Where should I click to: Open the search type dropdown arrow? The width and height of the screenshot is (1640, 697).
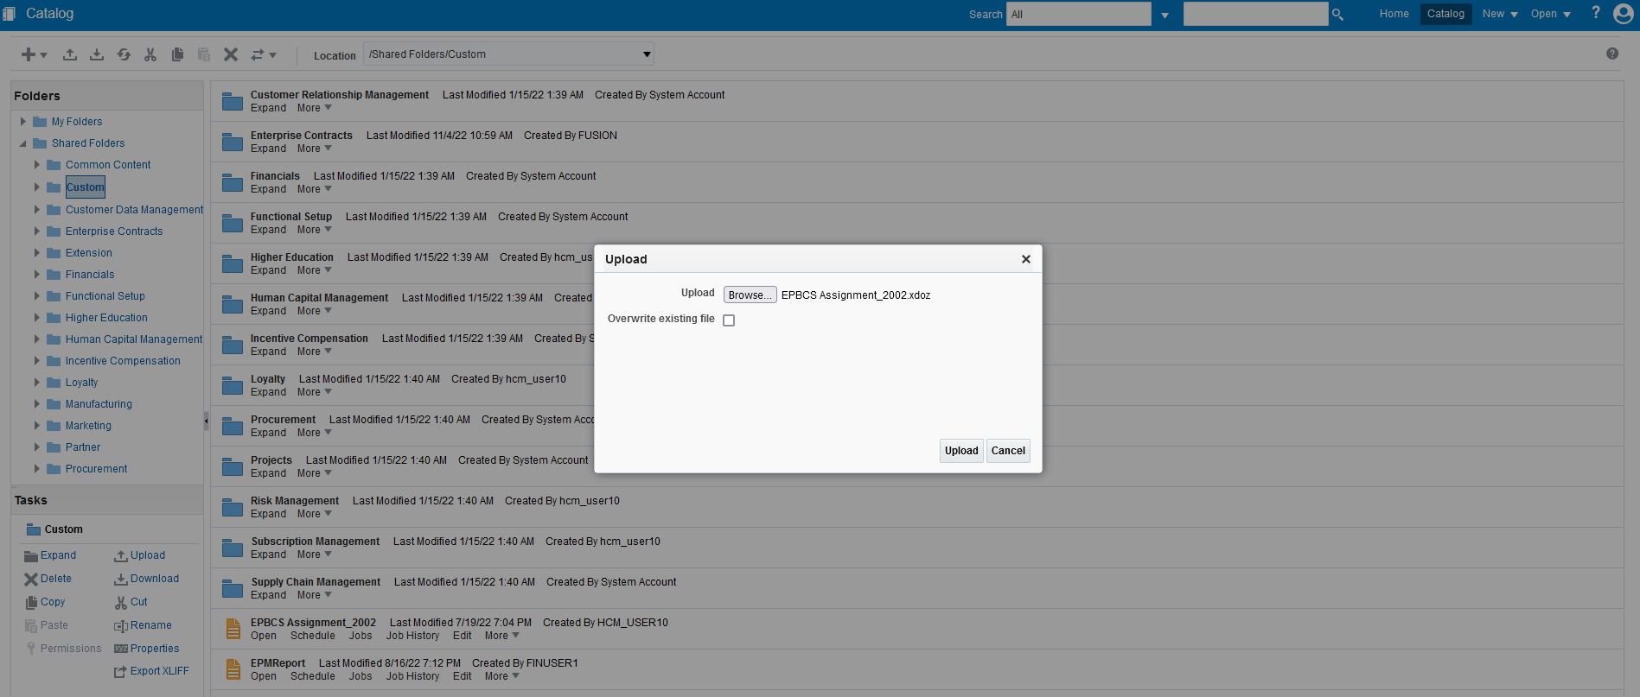(1165, 15)
